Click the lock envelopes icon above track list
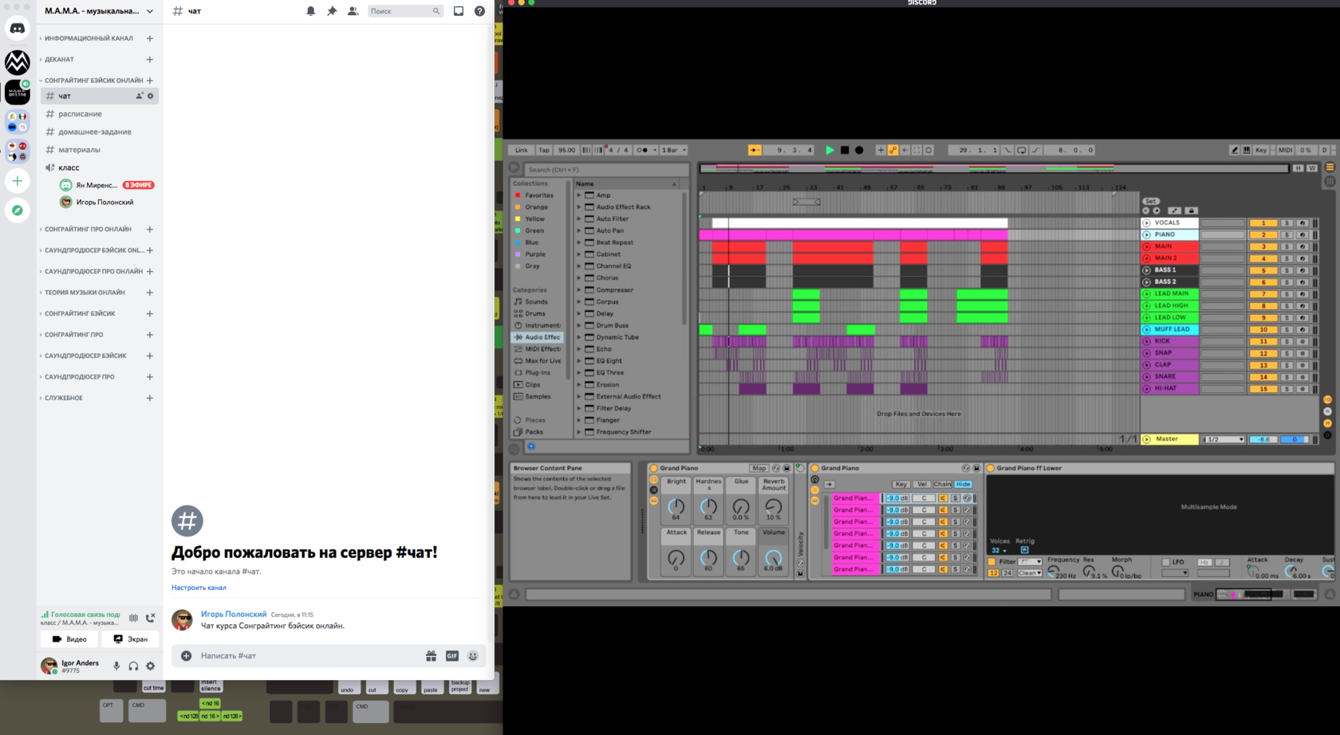 (1191, 210)
